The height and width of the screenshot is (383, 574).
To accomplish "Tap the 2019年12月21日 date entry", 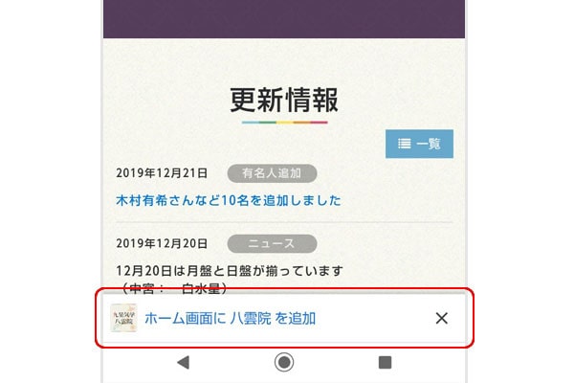I will coord(162,173).
